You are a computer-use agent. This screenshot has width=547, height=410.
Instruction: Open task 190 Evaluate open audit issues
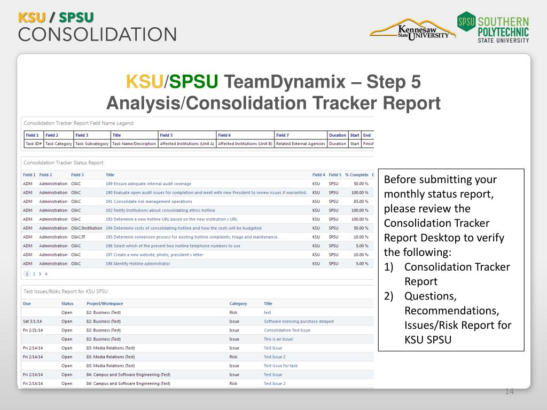coord(206,192)
